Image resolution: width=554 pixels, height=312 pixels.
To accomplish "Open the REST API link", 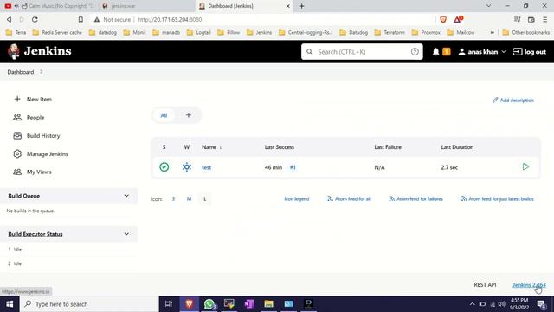I will coord(485,285).
